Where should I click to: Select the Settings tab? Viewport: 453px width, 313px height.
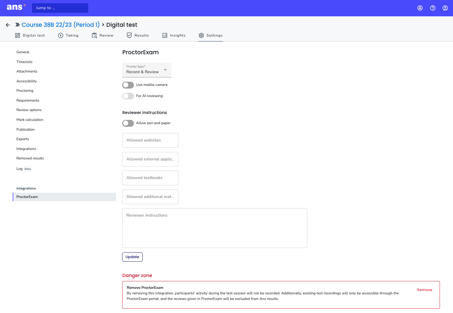[211, 35]
